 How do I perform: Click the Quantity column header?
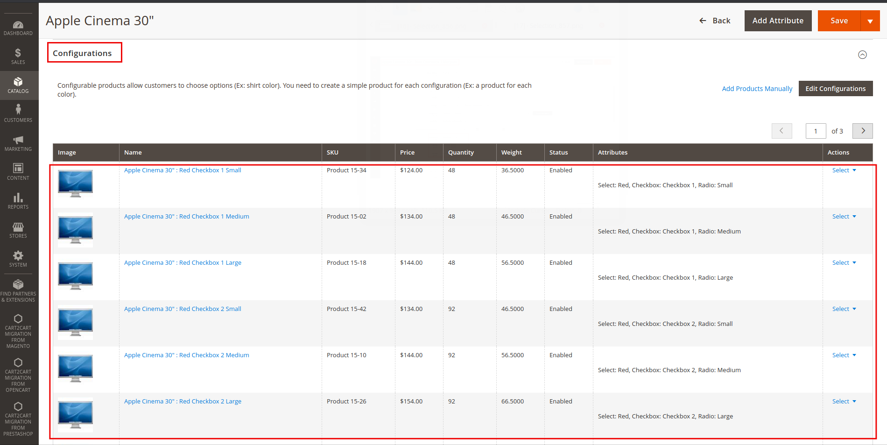pyautogui.click(x=470, y=153)
